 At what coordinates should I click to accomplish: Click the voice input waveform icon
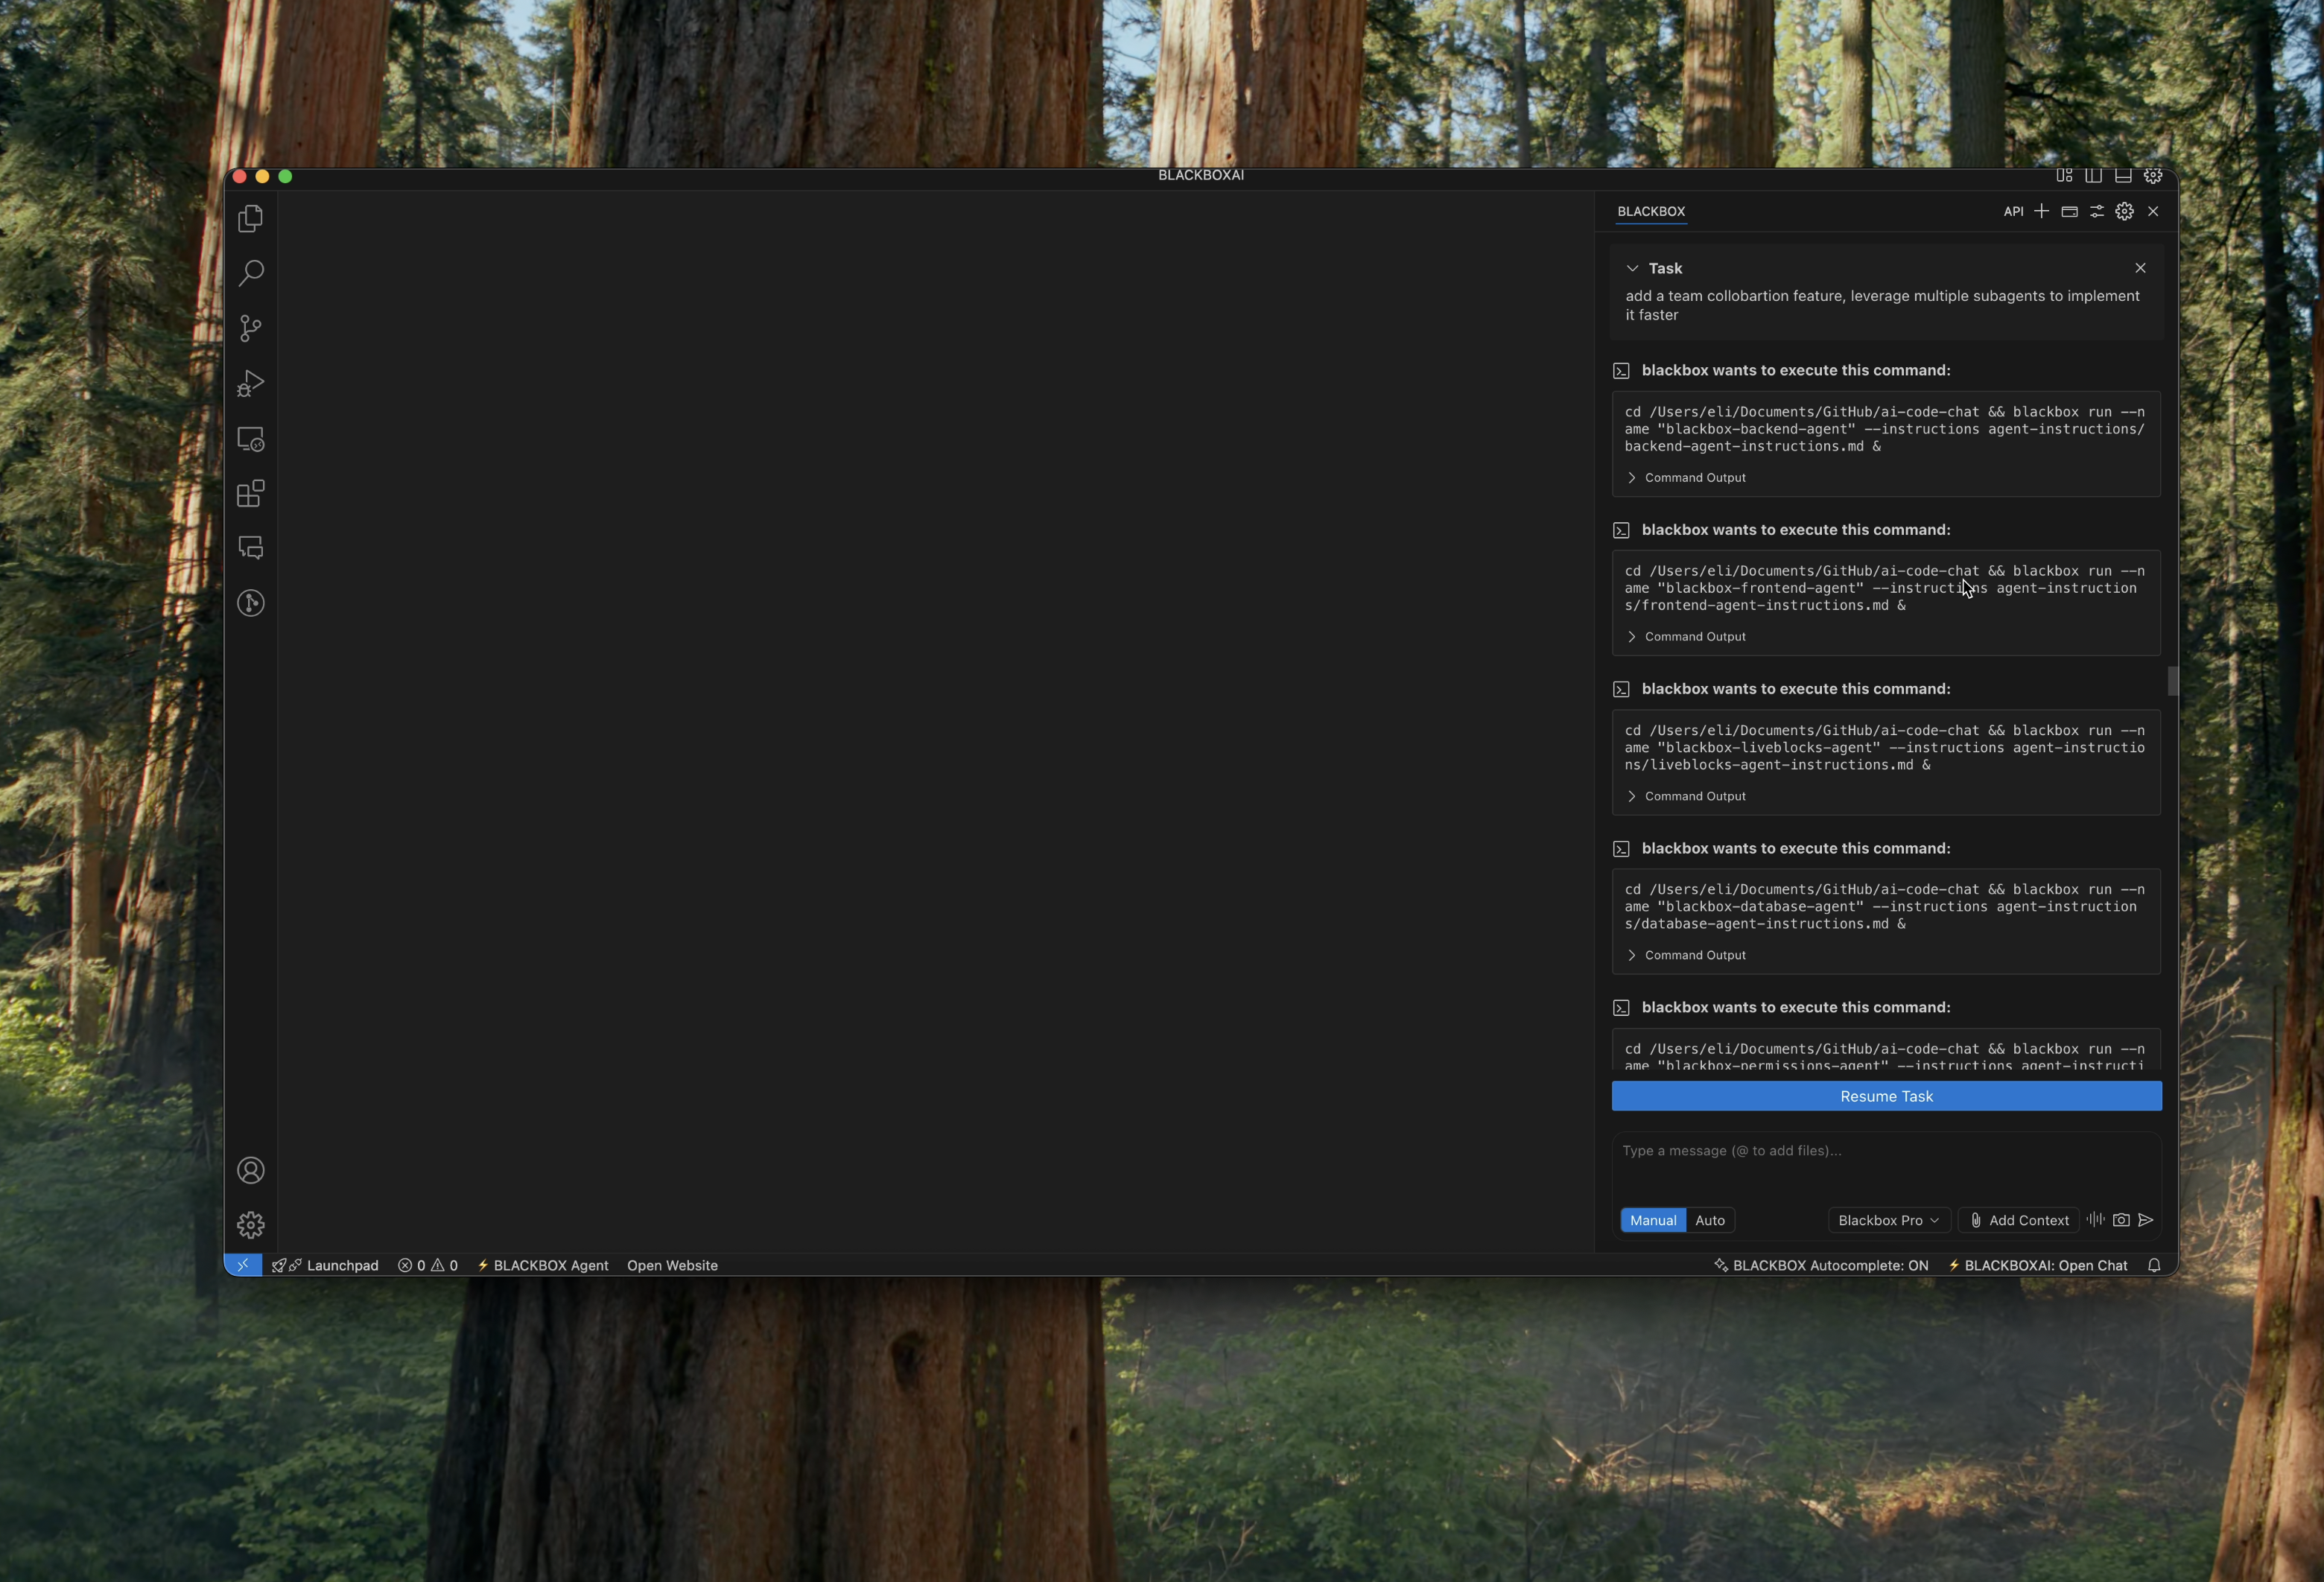click(2095, 1219)
